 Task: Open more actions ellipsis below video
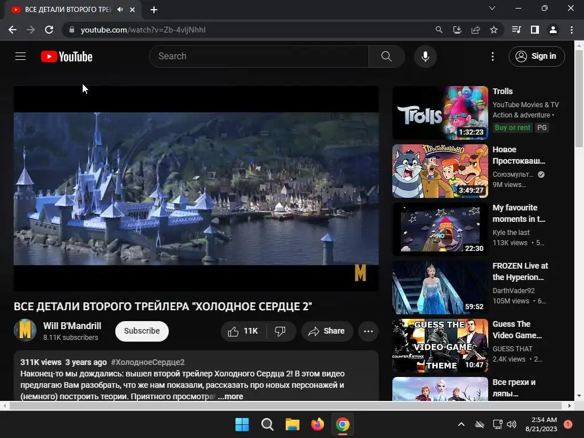point(368,331)
